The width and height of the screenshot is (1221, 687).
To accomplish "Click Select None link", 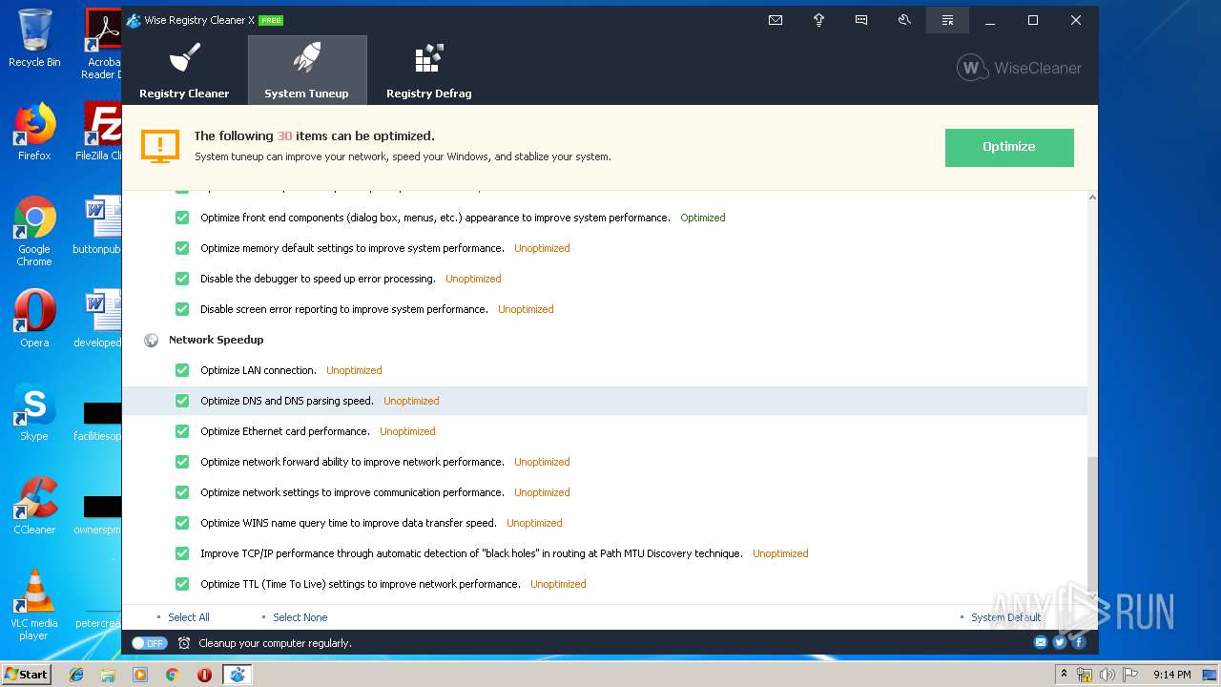I will pos(300,617).
